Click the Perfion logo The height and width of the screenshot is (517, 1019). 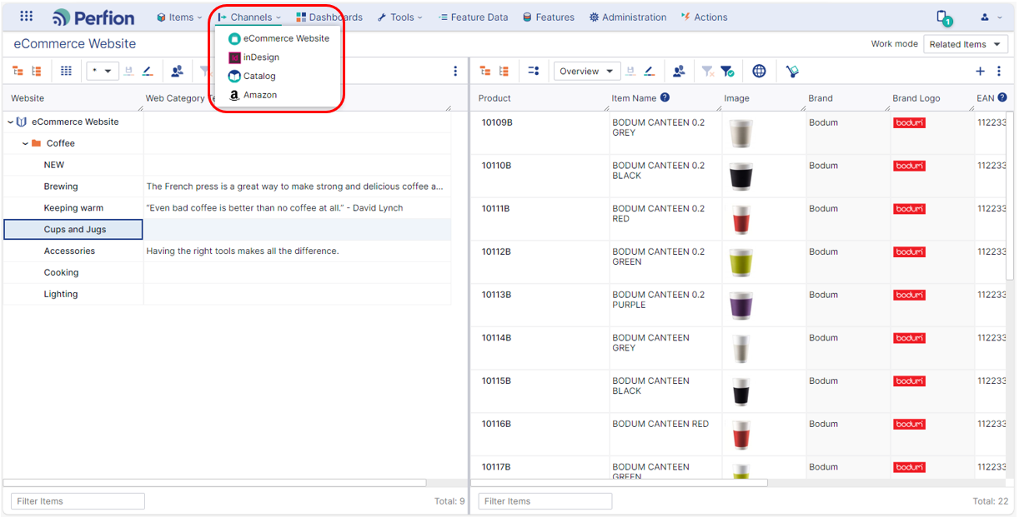(x=93, y=17)
